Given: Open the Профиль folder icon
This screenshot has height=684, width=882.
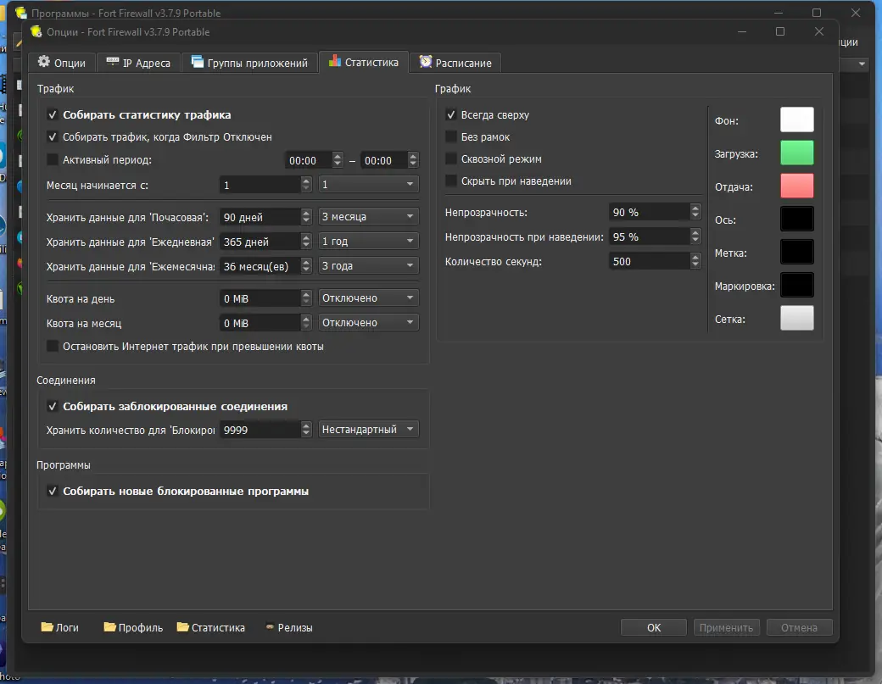Looking at the screenshot, I should [x=109, y=626].
